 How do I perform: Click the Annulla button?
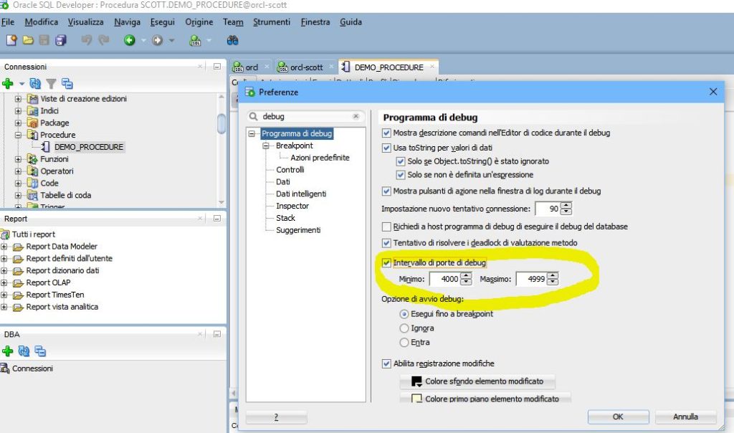(685, 417)
